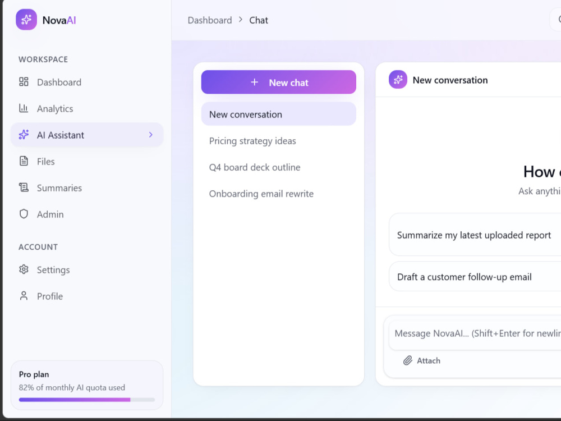The image size is (561, 421).
Task: Click the New conversation header title
Action: [x=450, y=80]
